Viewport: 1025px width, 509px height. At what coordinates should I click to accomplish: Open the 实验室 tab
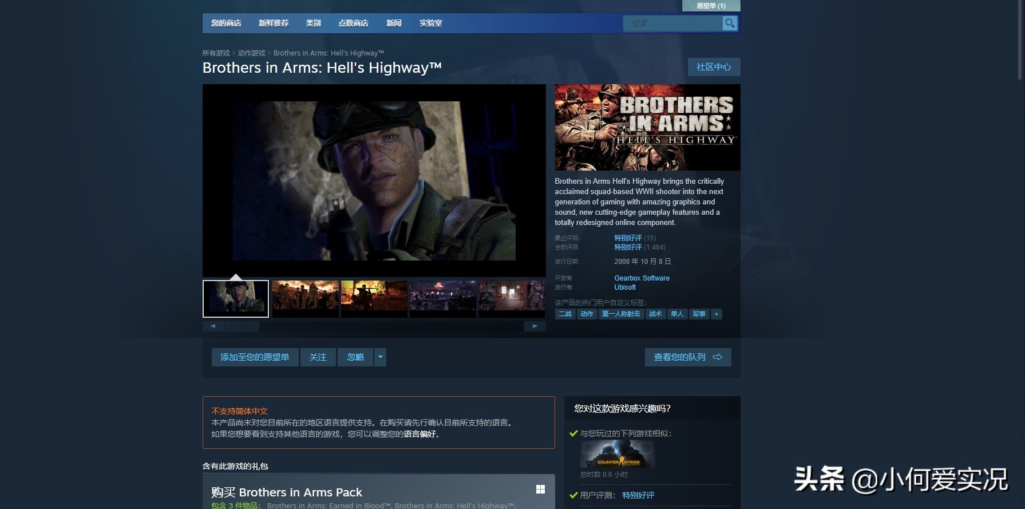coord(430,23)
